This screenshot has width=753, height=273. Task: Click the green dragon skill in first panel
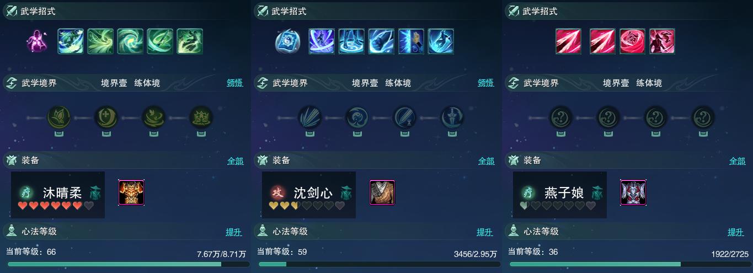(190, 41)
